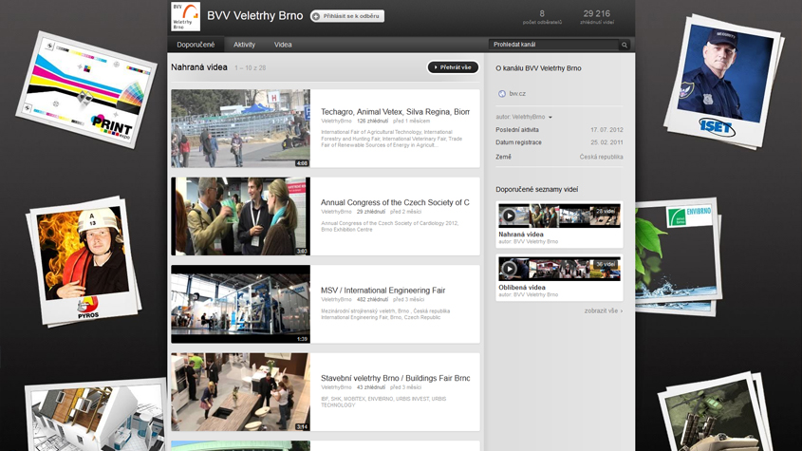The image size is (802, 451).
Task: Click the Annual Congress video thumbnail
Action: 240,216
